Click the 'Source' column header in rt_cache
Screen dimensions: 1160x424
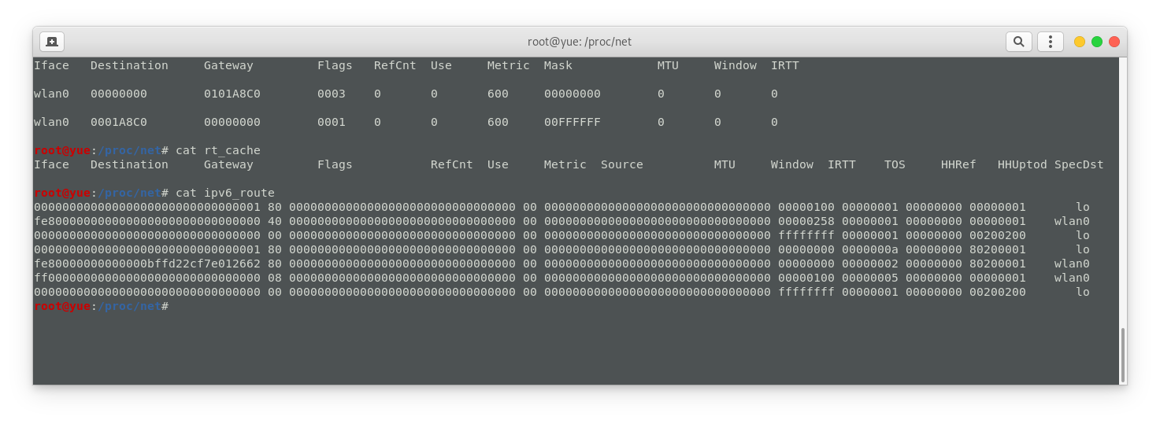622,164
